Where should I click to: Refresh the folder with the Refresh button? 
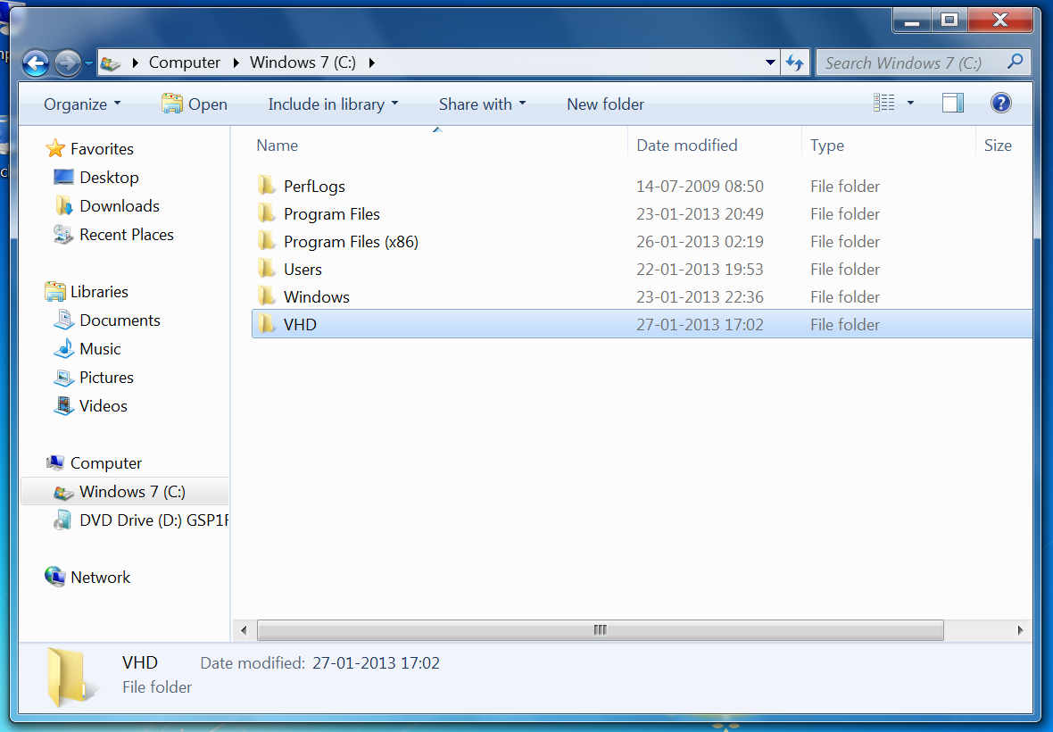tap(795, 63)
